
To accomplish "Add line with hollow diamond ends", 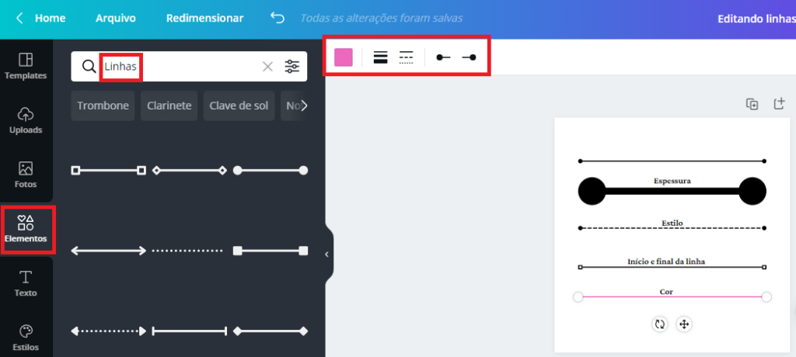I will [190, 171].
